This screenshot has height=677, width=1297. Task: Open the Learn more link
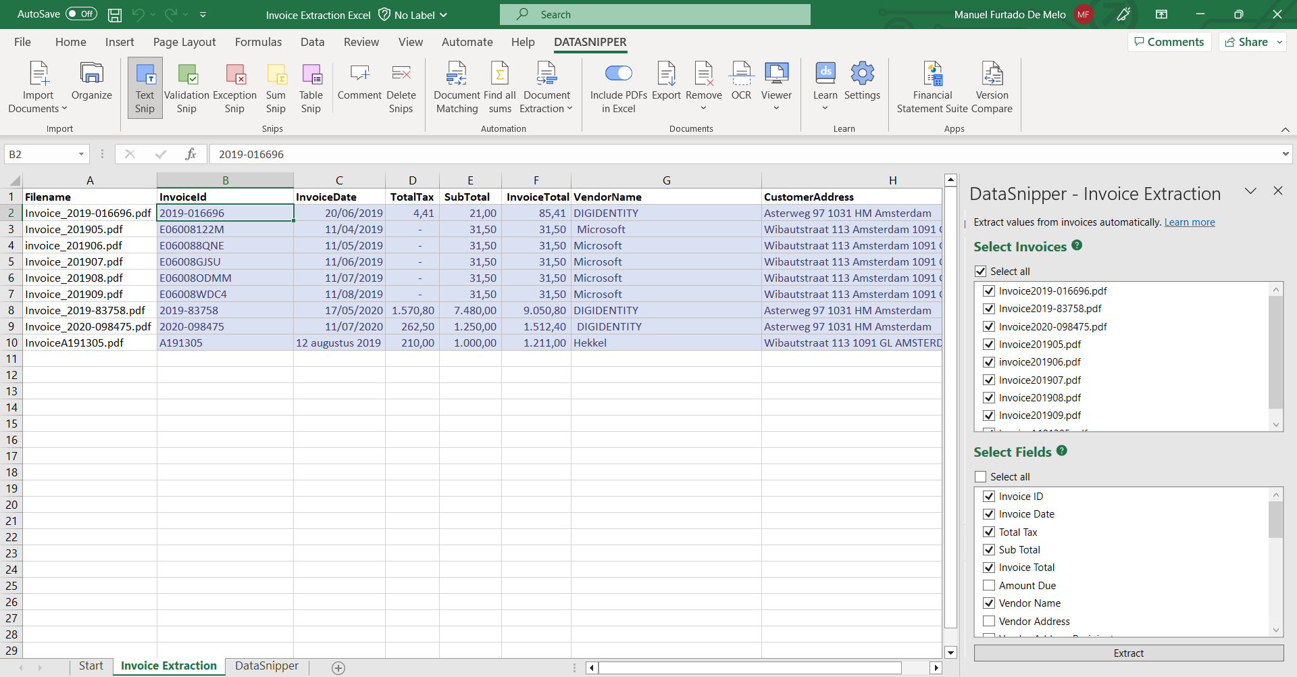1189,222
